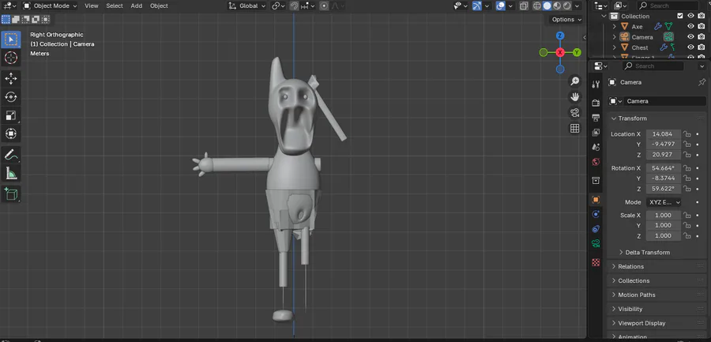This screenshot has width=711, height=342.
Task: Select the Measure tool
Action: [x=11, y=173]
